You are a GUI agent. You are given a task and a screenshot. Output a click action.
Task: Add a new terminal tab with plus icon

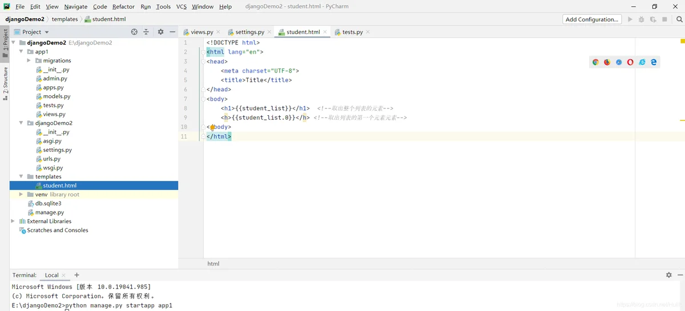[77, 275]
